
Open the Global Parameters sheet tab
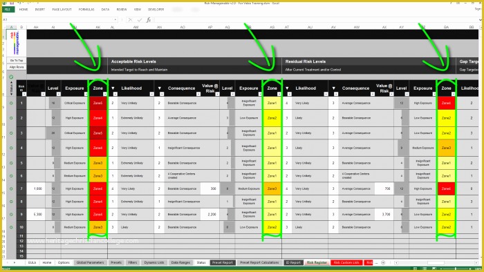(90, 263)
